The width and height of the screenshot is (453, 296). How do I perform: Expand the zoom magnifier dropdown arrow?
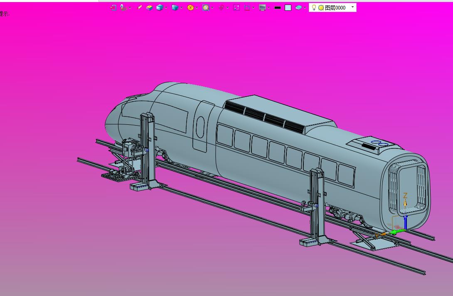coord(212,7)
